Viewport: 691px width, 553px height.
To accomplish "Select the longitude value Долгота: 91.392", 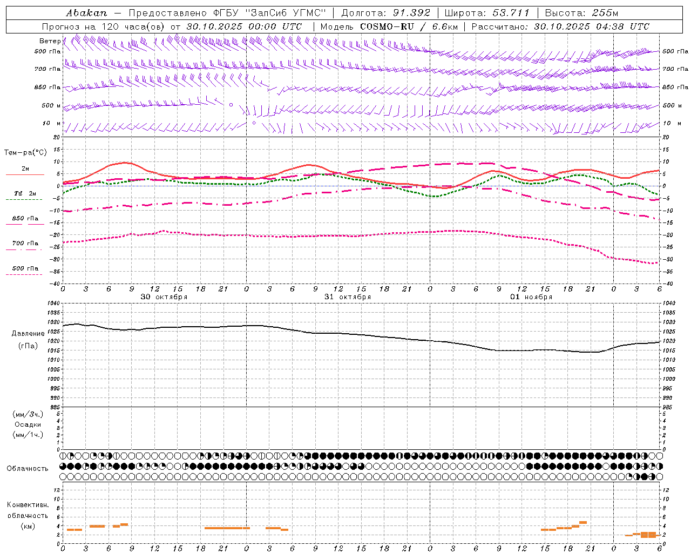I will (386, 13).
